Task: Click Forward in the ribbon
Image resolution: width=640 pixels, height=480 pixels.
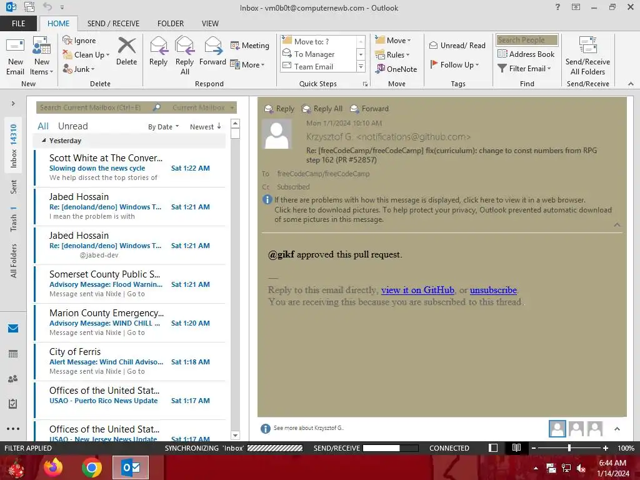Action: coord(212,51)
